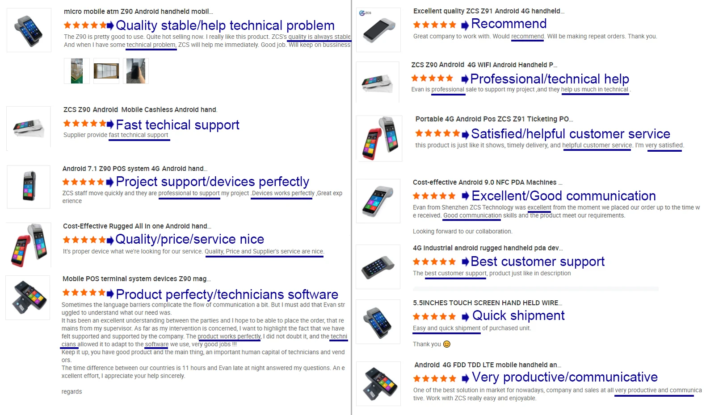The image size is (706, 415).
Task: Open the 'Excellent quality ZCS Z91' product title
Action: 489,11
